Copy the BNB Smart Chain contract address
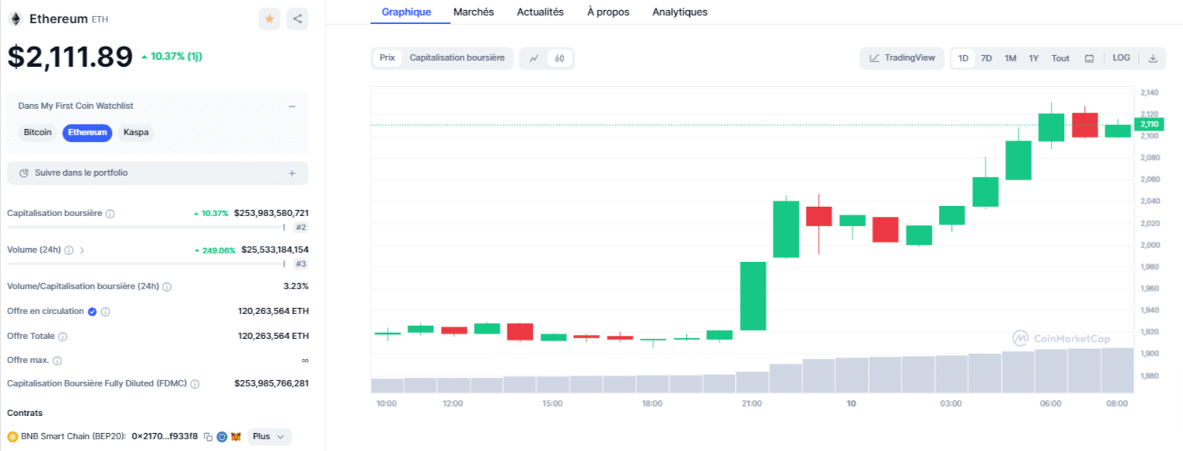 (208, 437)
